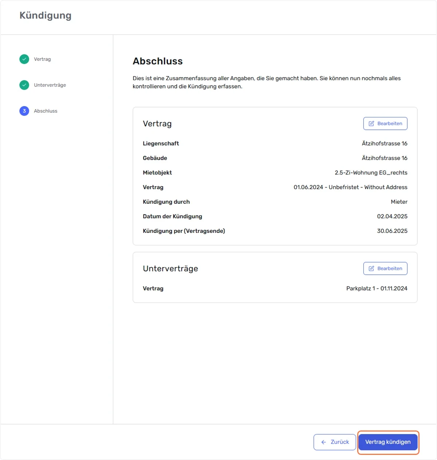437x460 pixels.
Task: Select the value Mieter
Action: click(x=399, y=202)
